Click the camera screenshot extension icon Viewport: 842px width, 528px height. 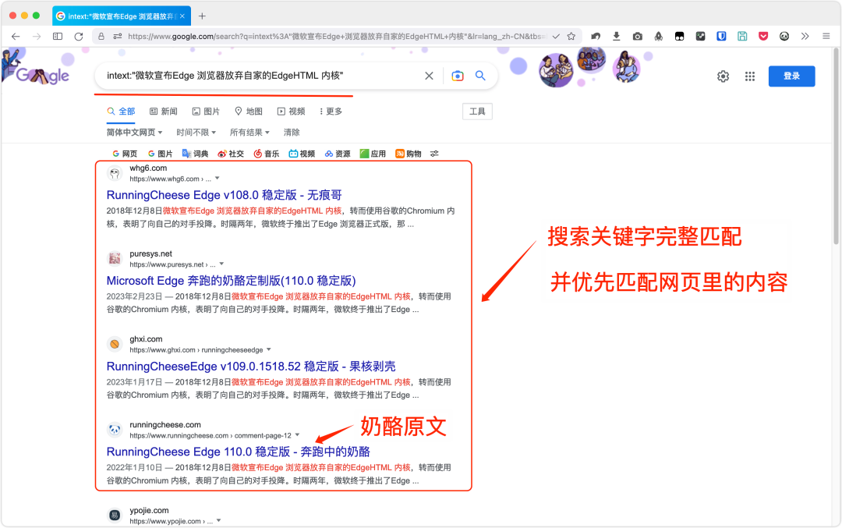[638, 37]
